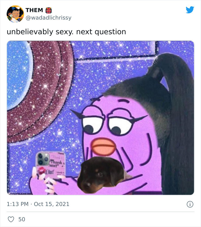Viewport: 201px width, 227px height.
Task: Click the display name THEM
Action: pyautogui.click(x=34, y=10)
